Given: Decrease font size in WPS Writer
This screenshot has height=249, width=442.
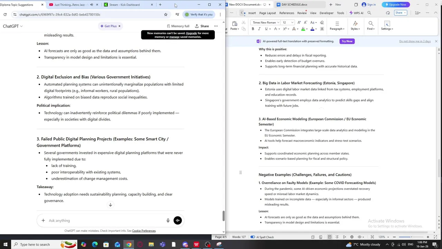Looking at the screenshot, I should [305, 22].
